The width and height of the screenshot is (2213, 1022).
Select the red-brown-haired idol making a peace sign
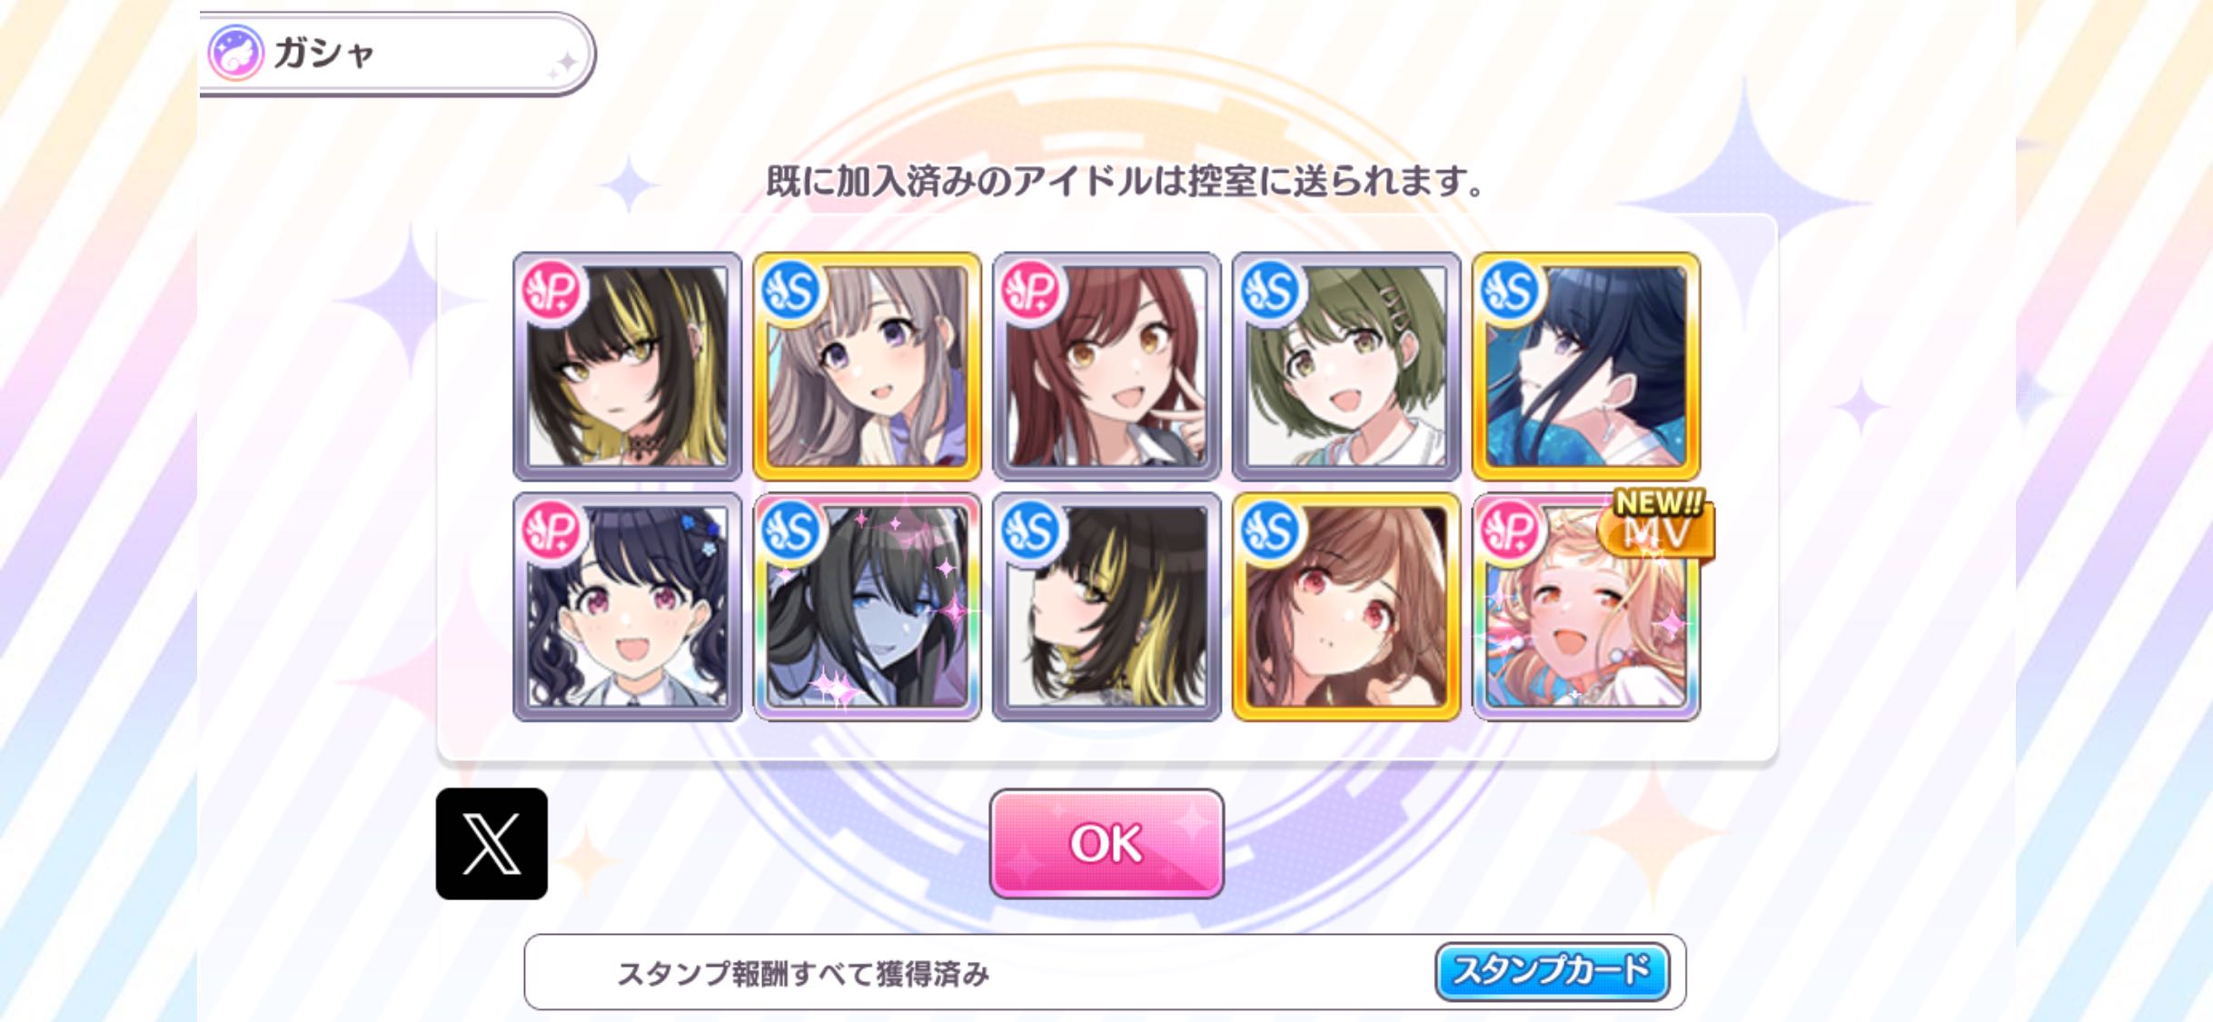coord(1106,366)
